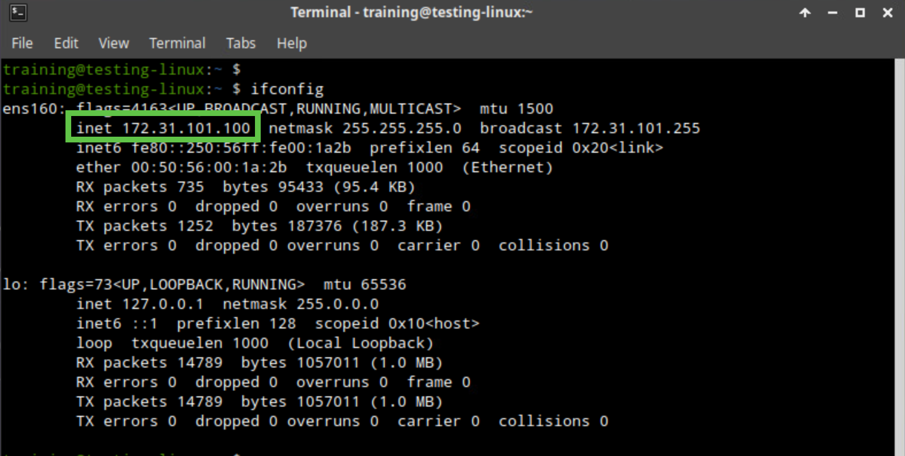Viewport: 905px width, 456px height.
Task: Click the 'bytes 187376' value
Action: pos(287,226)
